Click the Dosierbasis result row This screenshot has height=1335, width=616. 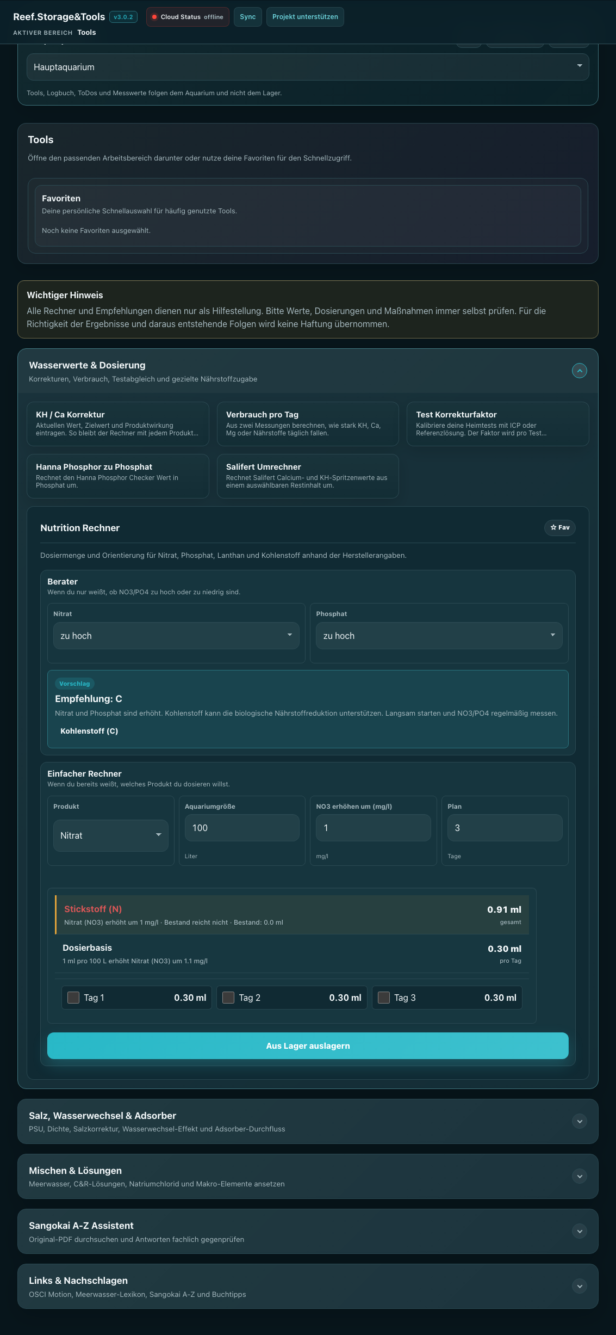click(292, 953)
